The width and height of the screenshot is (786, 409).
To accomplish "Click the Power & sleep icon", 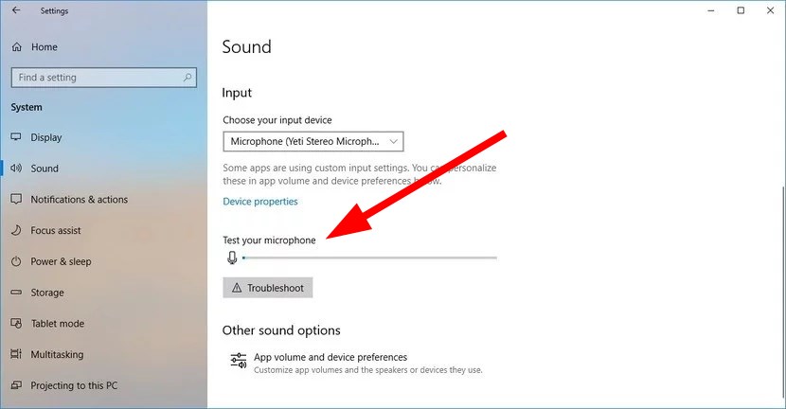I will coord(16,261).
